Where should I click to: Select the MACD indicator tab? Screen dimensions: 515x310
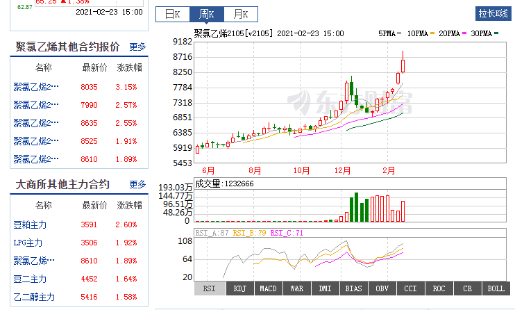[269, 288]
